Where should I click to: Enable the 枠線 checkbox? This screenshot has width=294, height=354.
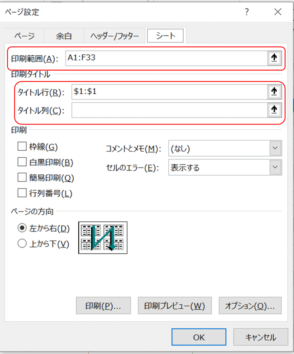tap(22, 147)
